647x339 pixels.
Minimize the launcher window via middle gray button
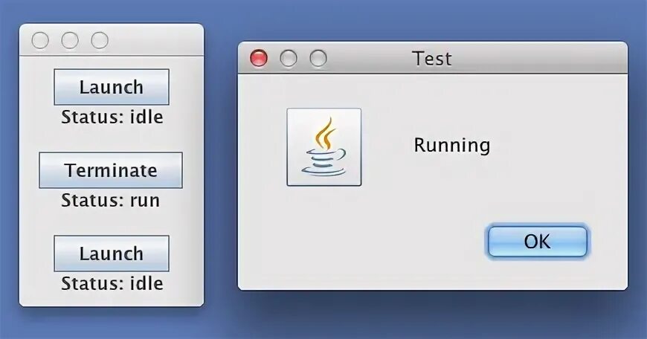click(70, 40)
